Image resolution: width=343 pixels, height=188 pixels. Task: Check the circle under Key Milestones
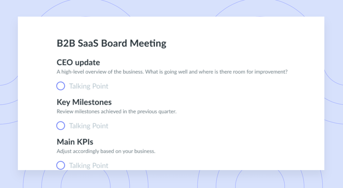(x=61, y=126)
